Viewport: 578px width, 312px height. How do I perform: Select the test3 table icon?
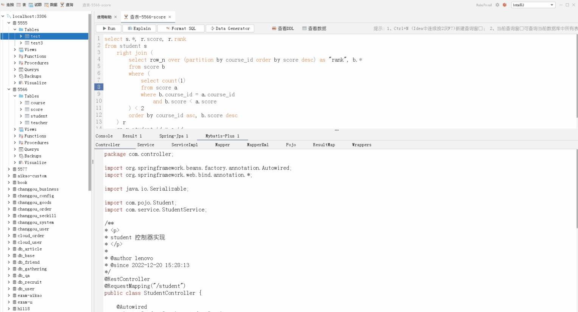27,43
